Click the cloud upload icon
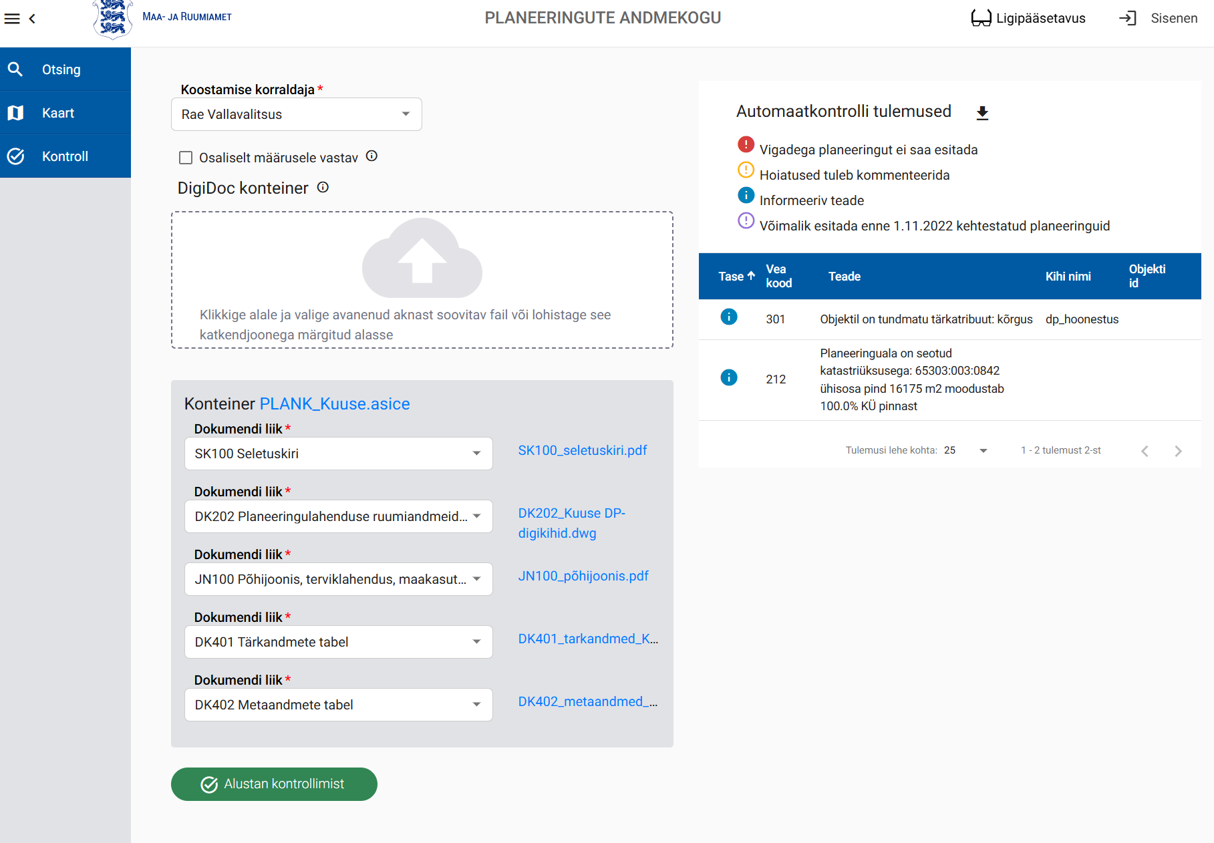This screenshot has height=843, width=1214. [422, 259]
